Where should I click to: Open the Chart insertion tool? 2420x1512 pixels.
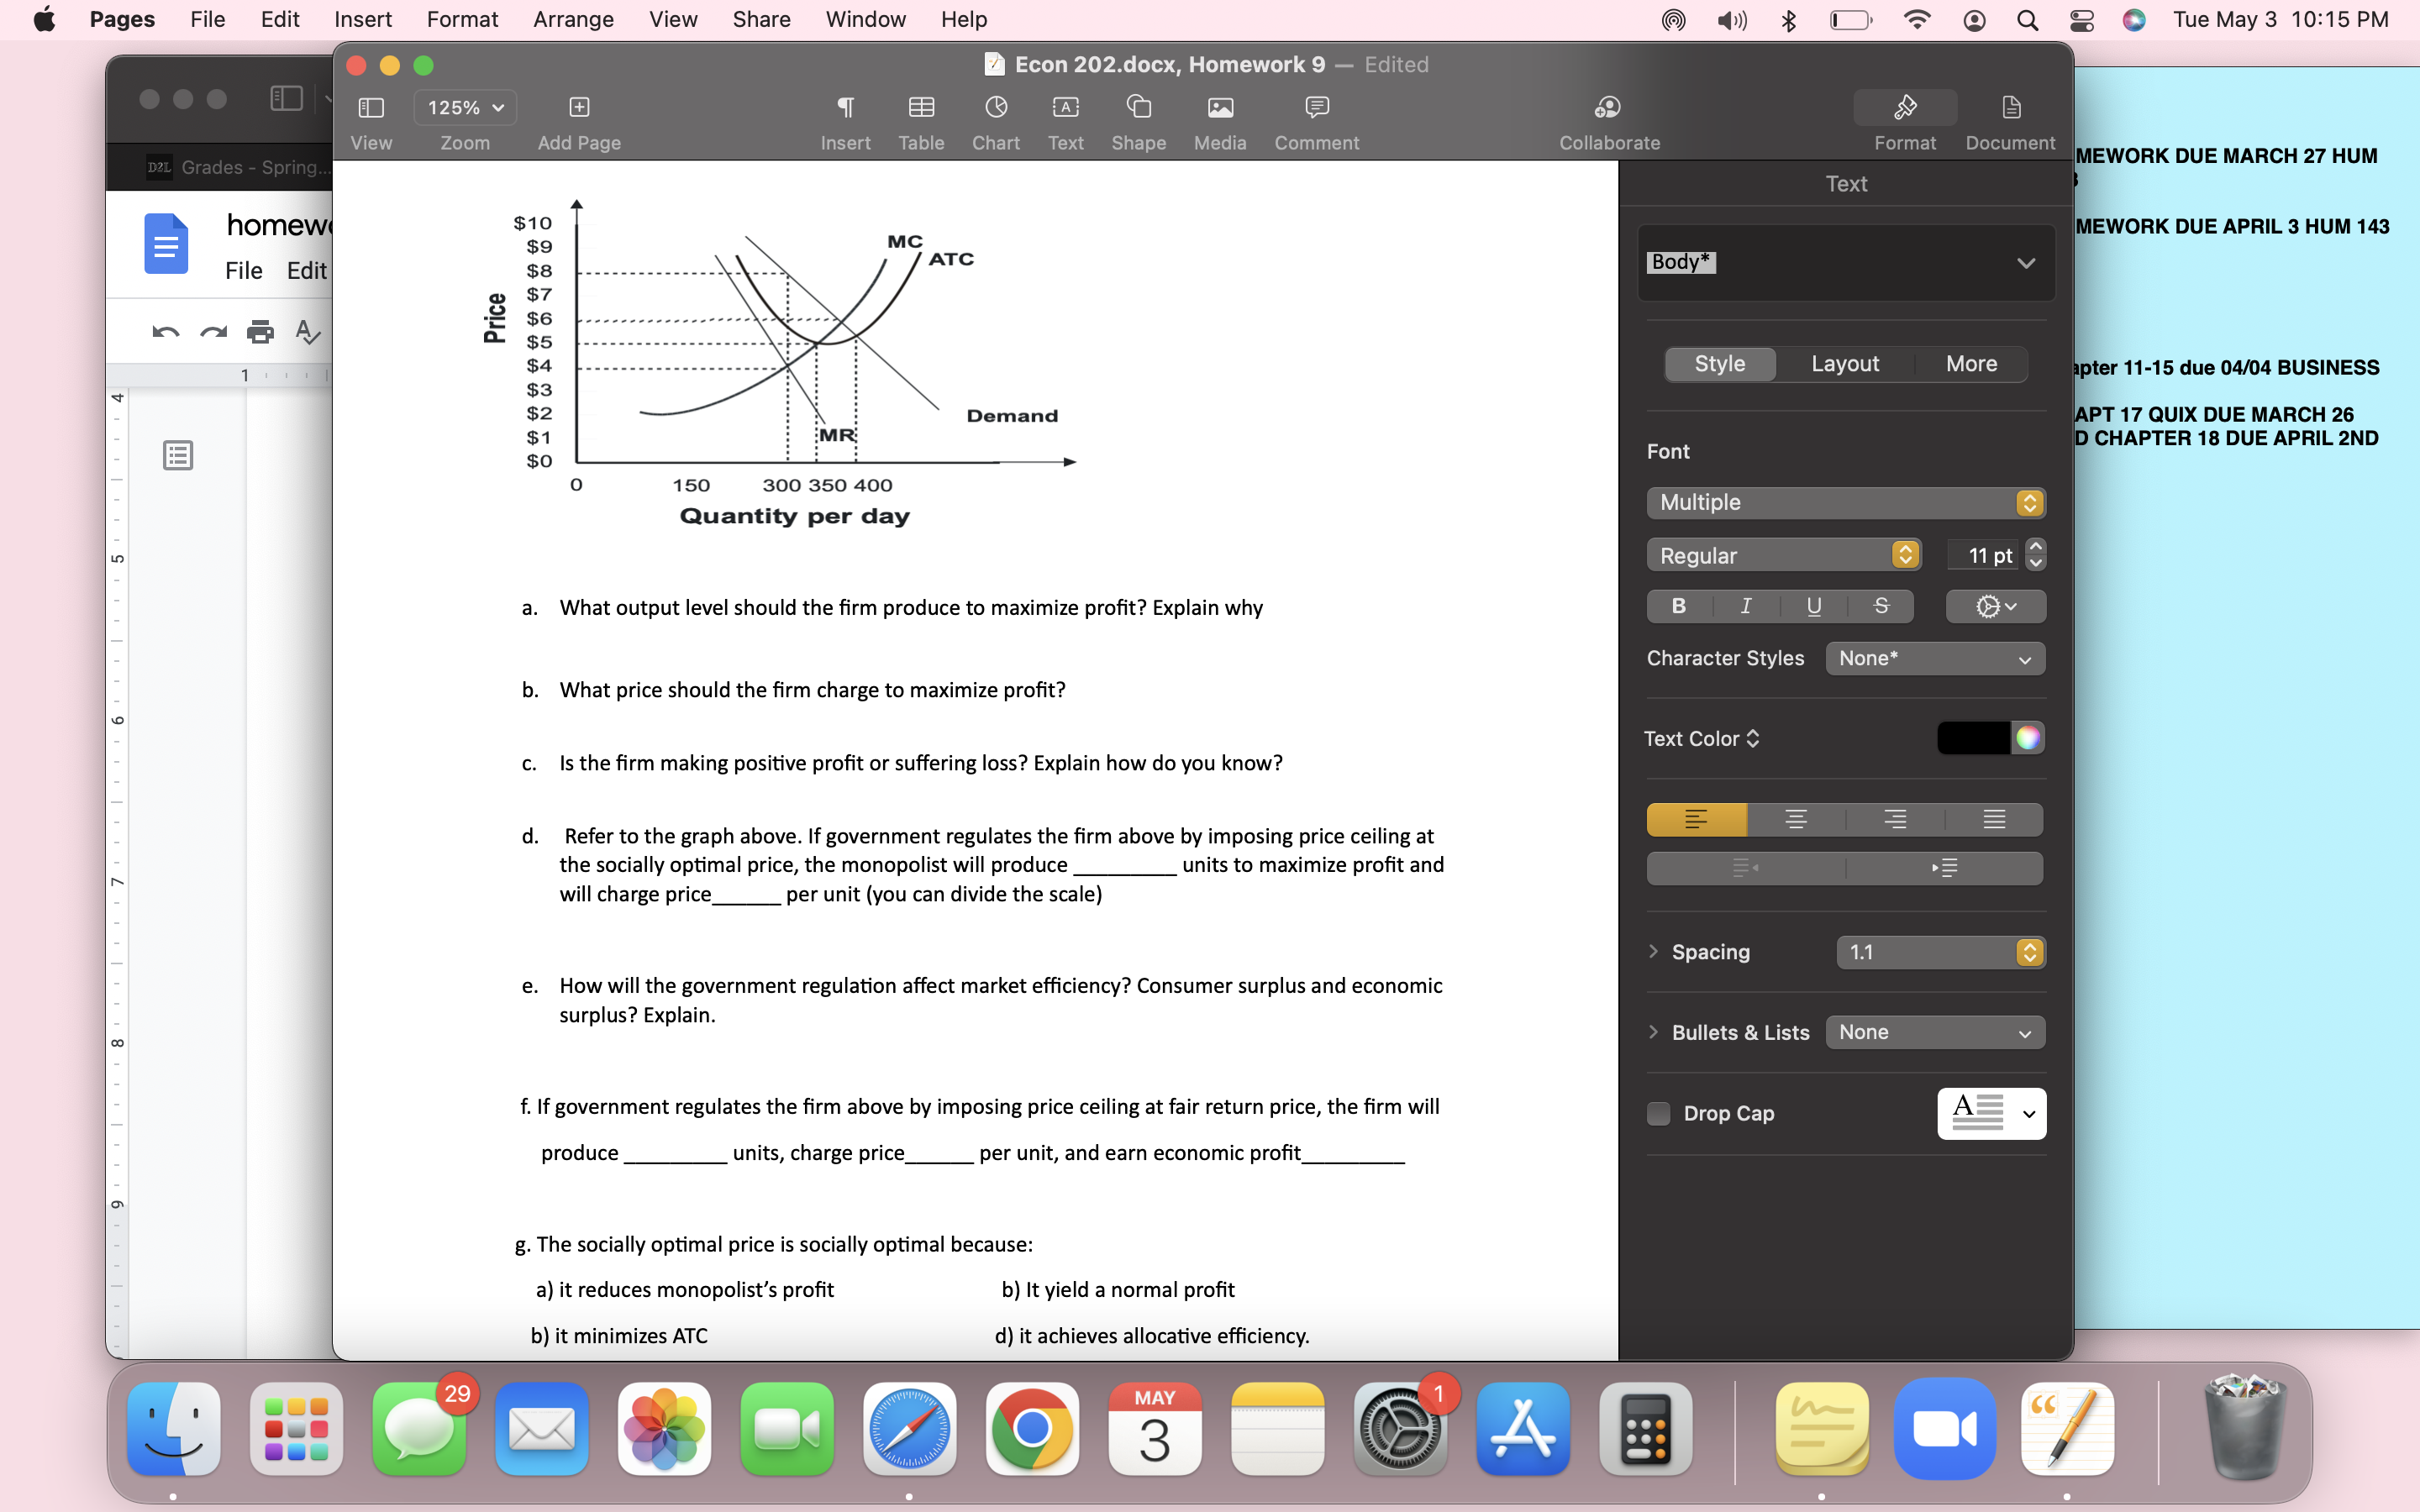click(994, 120)
